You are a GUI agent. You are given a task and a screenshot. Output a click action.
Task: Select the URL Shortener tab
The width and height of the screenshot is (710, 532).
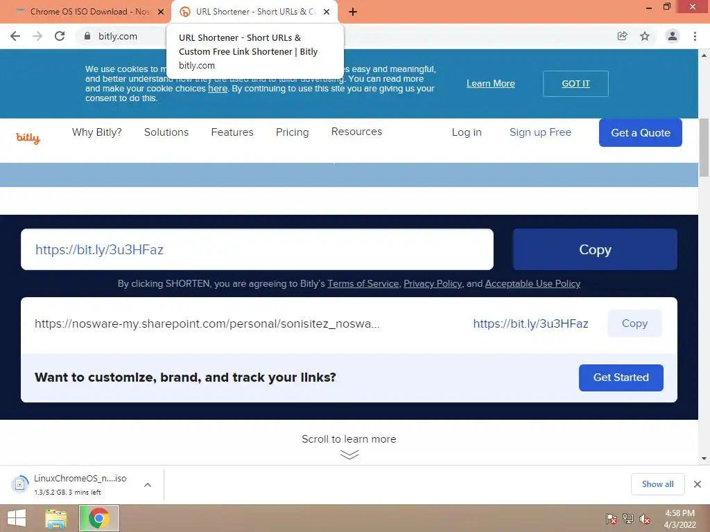click(x=254, y=12)
